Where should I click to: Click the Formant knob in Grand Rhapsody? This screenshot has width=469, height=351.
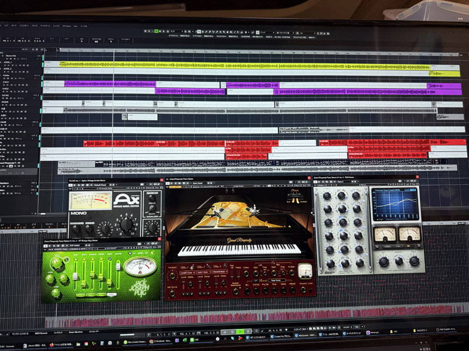pos(172,276)
